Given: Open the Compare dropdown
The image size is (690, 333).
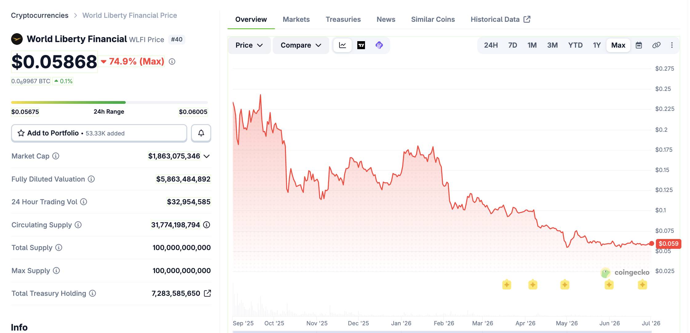Looking at the screenshot, I should pyautogui.click(x=301, y=45).
